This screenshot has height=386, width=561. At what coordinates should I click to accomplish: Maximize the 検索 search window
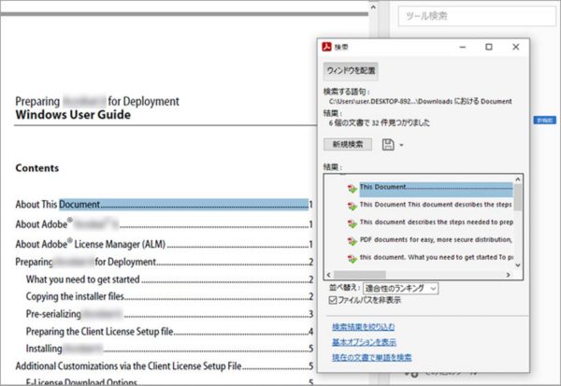click(489, 47)
